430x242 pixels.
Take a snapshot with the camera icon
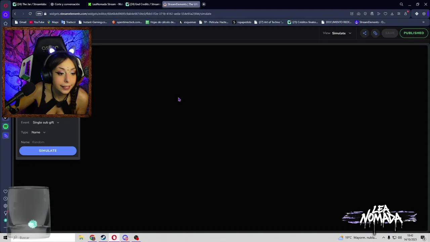(358, 14)
